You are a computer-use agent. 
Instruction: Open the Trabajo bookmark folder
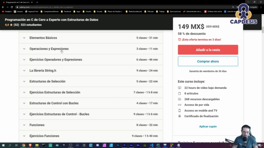(160, 12)
